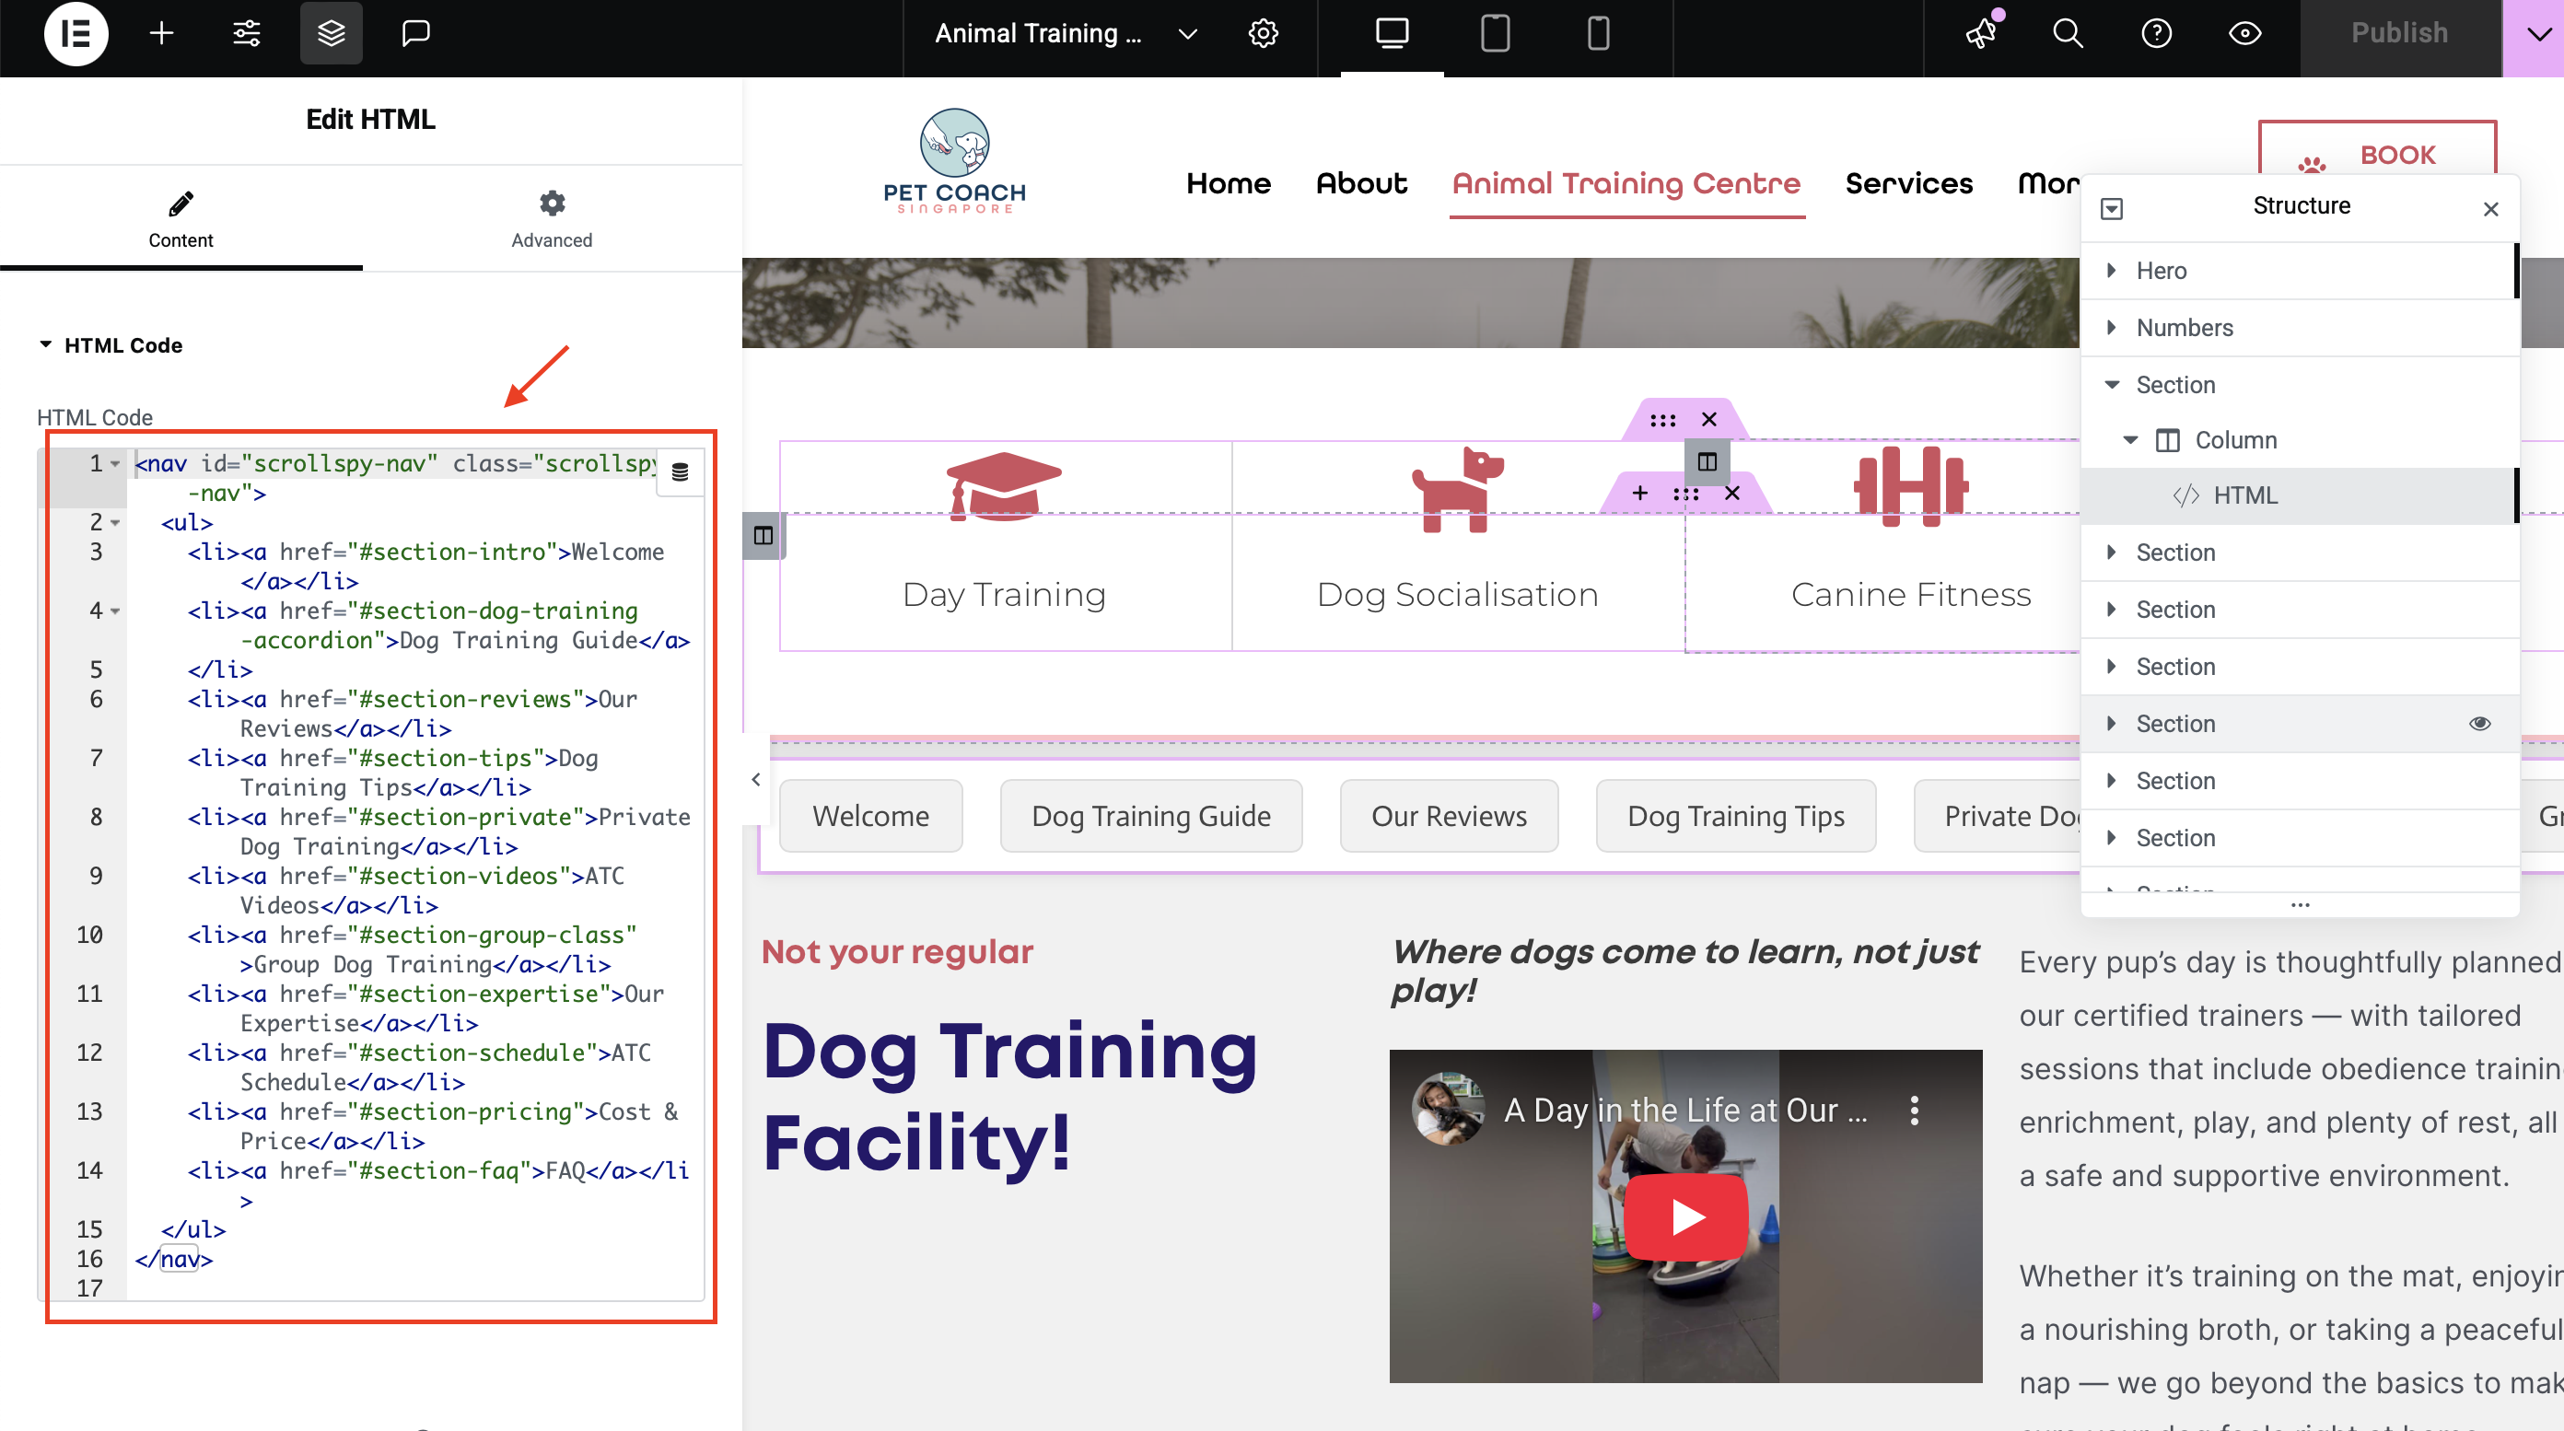Delete container via upper handle X
This screenshot has width=2564, height=1431.
[1709, 419]
